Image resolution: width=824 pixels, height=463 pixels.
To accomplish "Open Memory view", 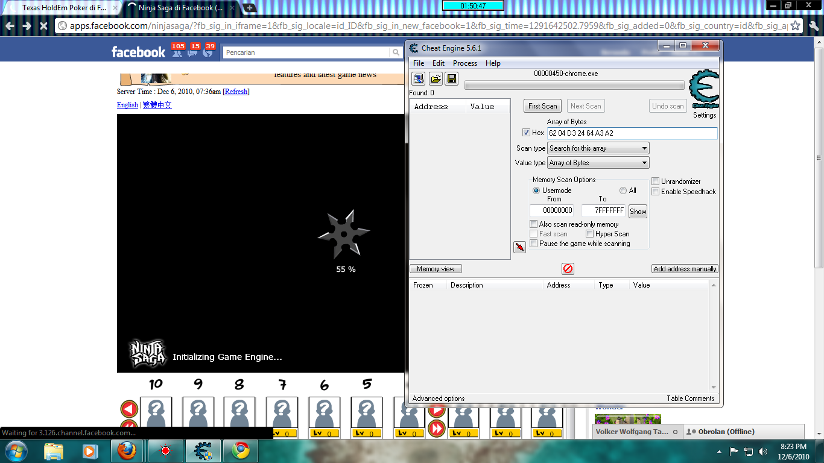I will click(436, 269).
